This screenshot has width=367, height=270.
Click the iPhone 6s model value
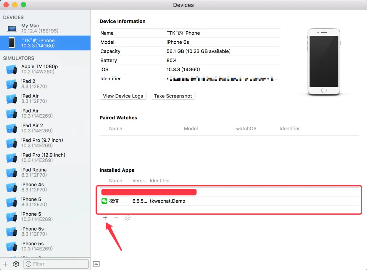(178, 42)
